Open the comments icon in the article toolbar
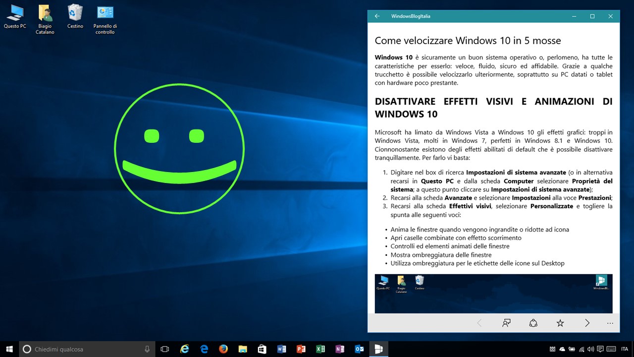The image size is (634, 357). pos(506,323)
